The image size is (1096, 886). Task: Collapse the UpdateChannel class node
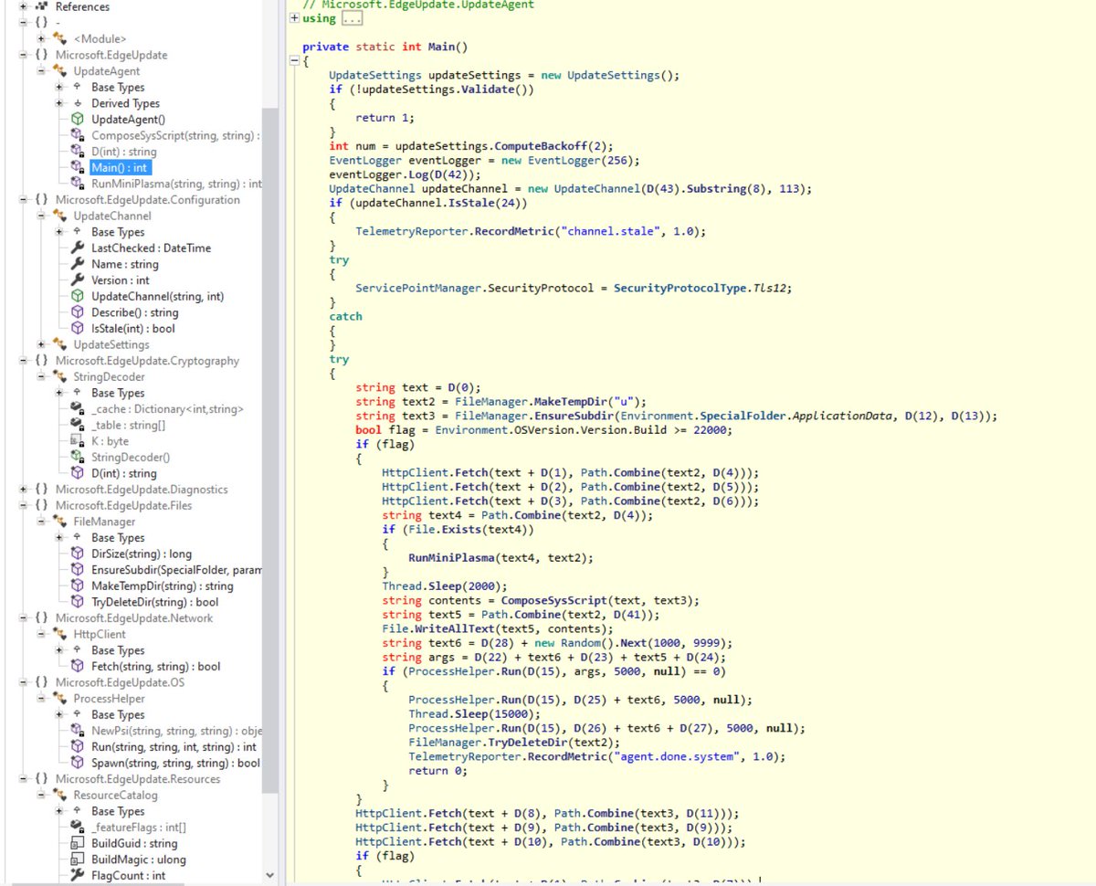coord(41,216)
